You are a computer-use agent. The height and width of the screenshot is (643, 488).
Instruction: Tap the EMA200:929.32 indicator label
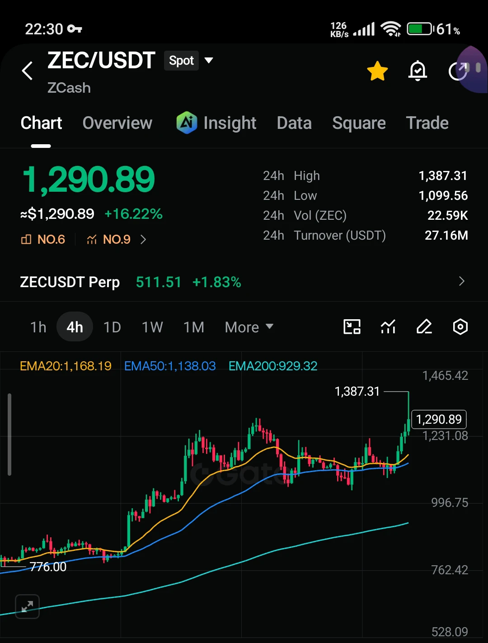tap(273, 366)
